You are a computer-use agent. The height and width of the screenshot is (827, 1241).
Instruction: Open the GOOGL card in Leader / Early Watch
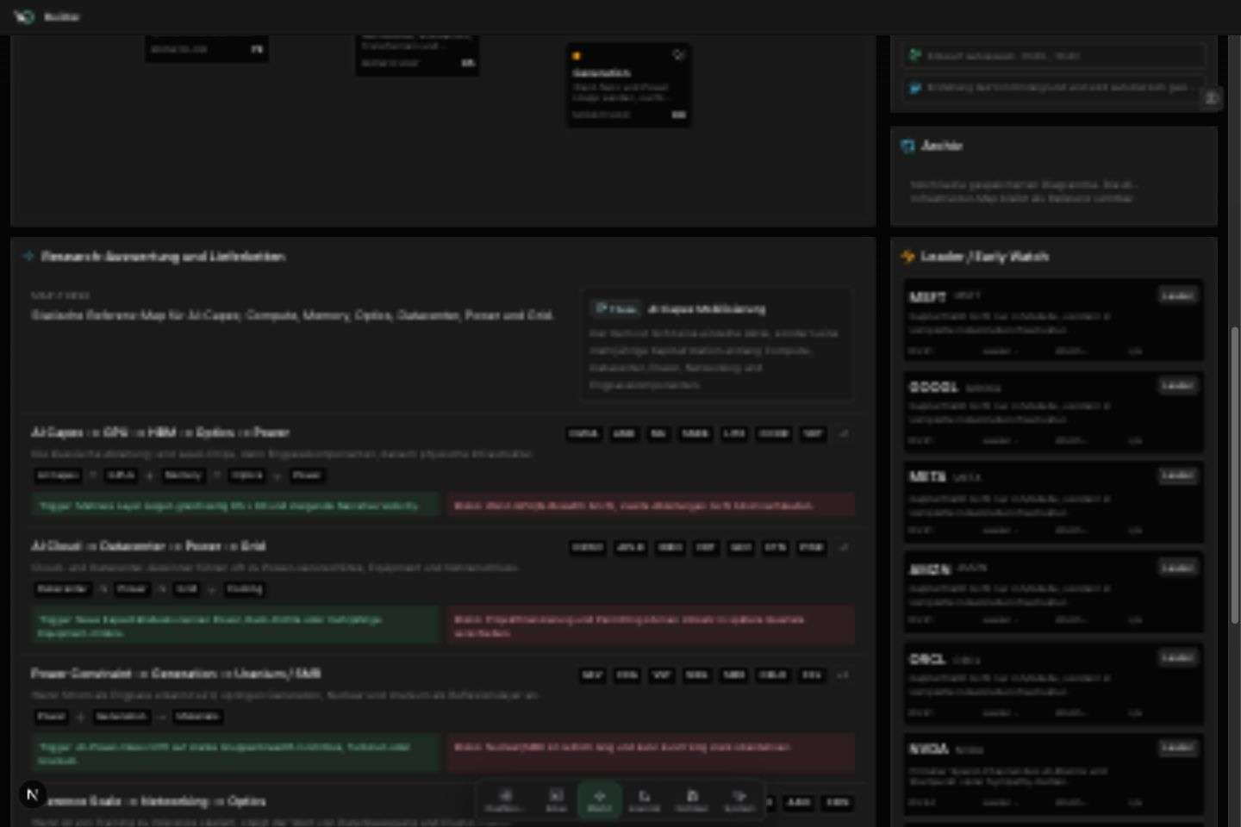(x=1053, y=412)
